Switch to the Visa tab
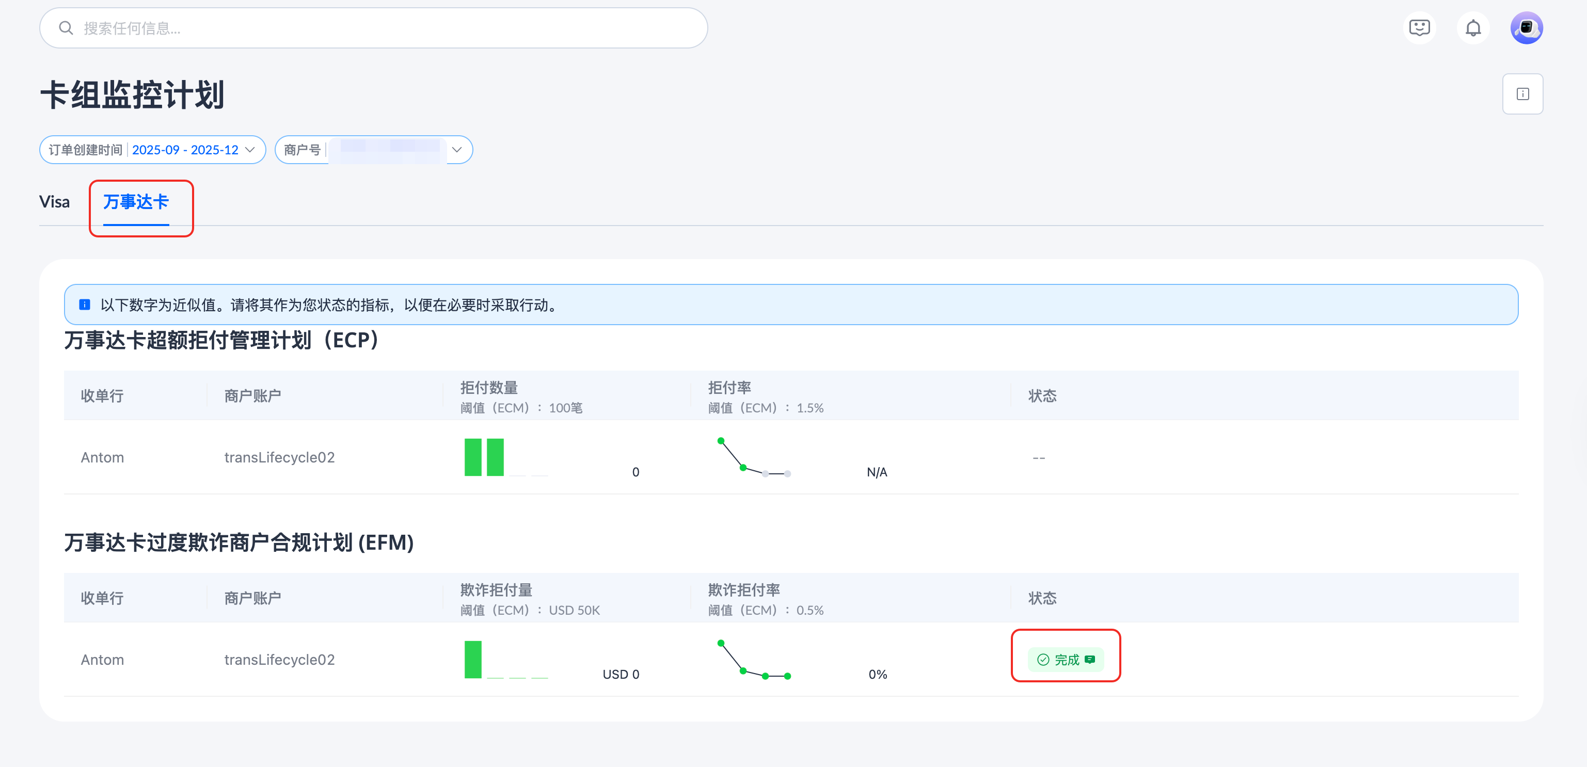 pos(54,201)
